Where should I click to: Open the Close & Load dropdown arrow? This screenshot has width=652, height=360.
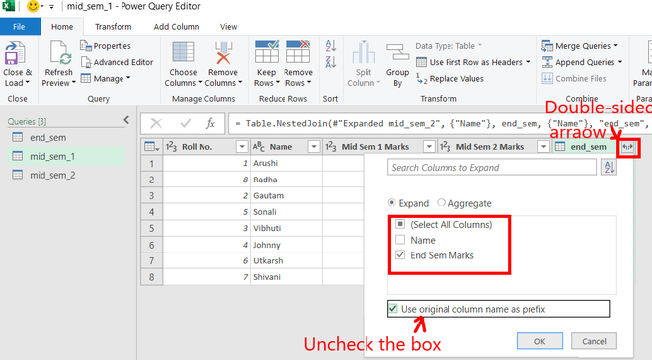28,83
